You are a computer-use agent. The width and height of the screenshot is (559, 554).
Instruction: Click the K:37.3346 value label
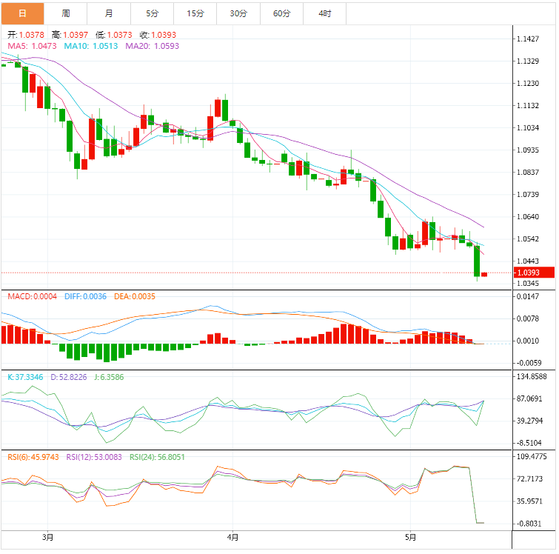(x=25, y=377)
